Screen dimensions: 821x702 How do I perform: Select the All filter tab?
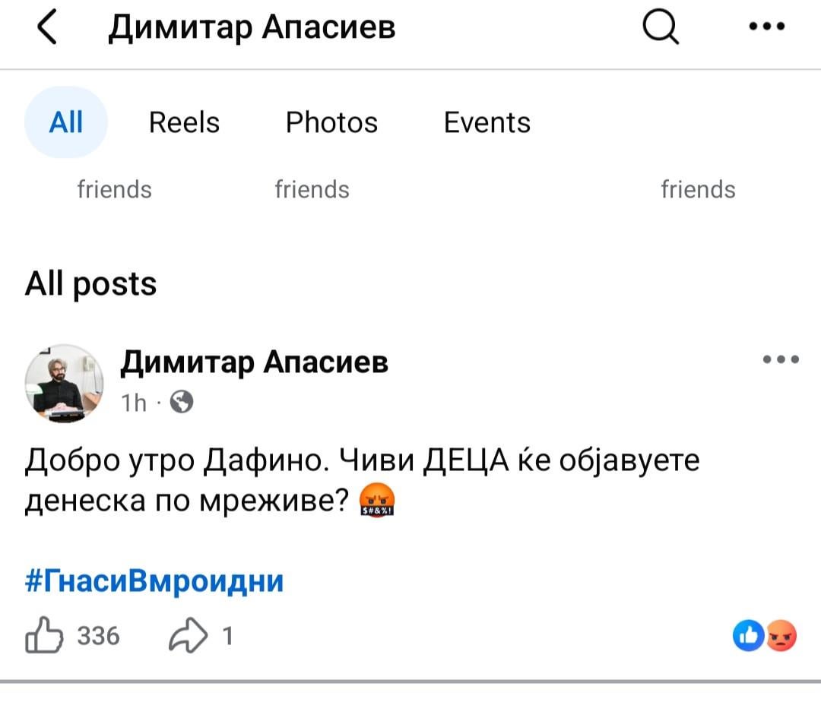(66, 122)
